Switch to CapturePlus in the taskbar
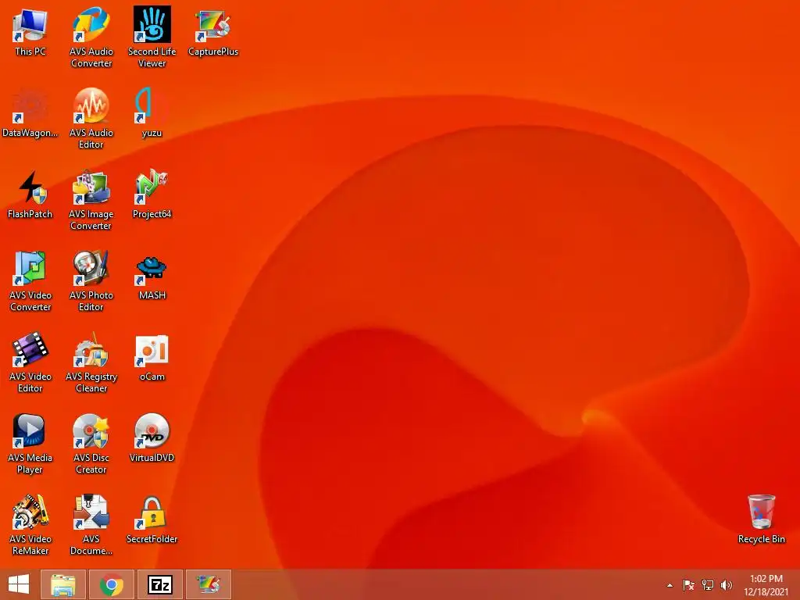The height and width of the screenshot is (600, 800). (208, 584)
